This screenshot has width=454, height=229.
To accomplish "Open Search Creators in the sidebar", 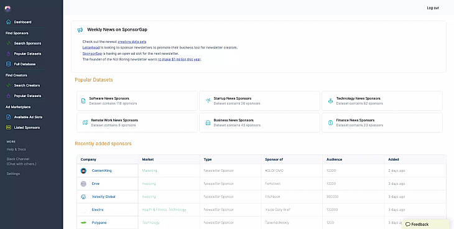I will [x=27, y=85].
